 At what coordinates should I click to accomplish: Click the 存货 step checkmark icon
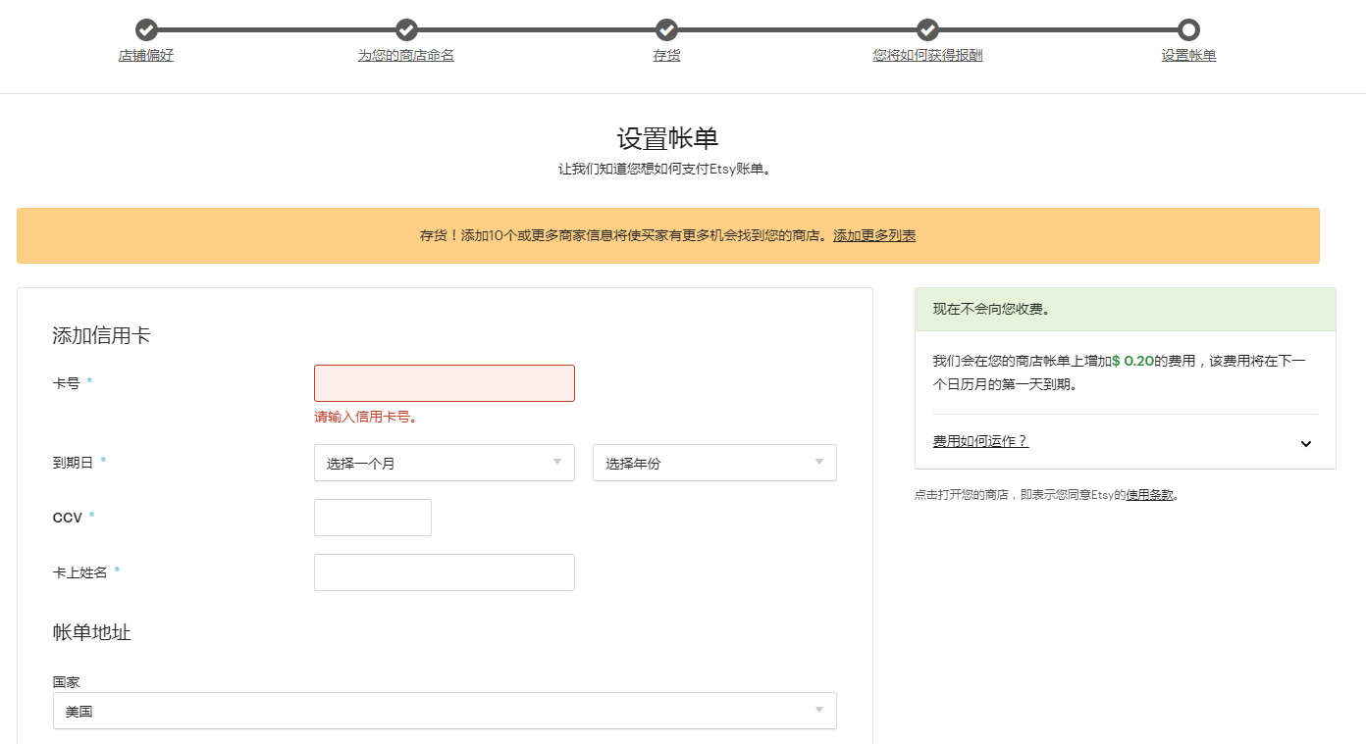pos(666,29)
